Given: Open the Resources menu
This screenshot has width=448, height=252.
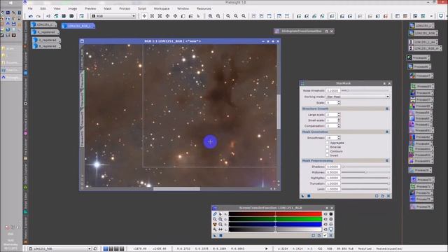Looking at the screenshot, I should 204,8.
